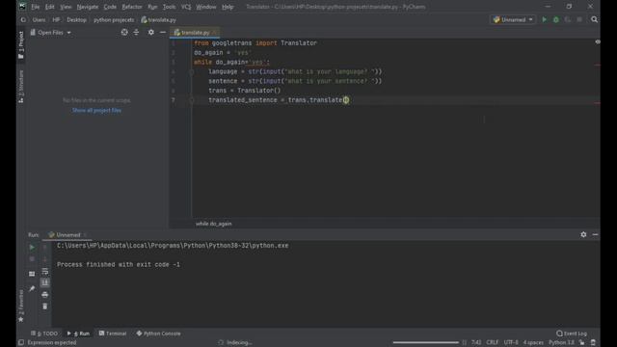Toggle pin tab icon in Run panel
Screen dimensions: 617x347
32,289
